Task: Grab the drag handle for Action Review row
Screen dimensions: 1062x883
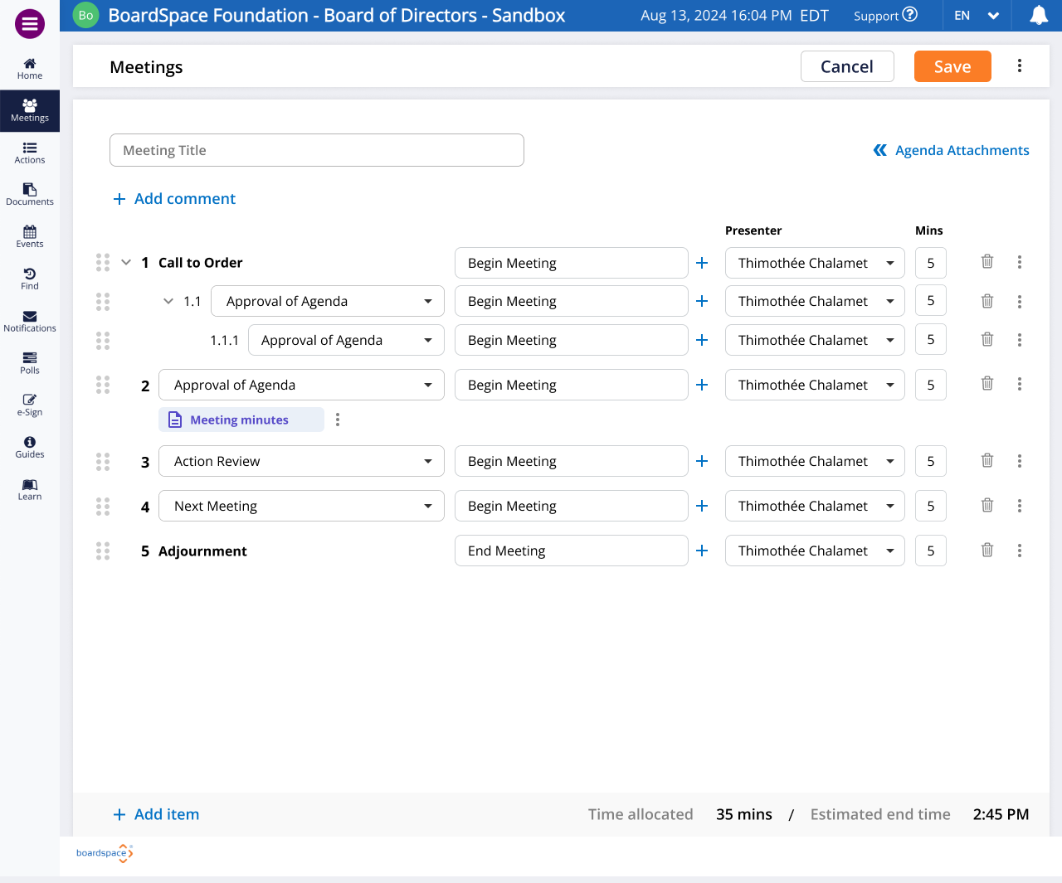Action: tap(103, 461)
